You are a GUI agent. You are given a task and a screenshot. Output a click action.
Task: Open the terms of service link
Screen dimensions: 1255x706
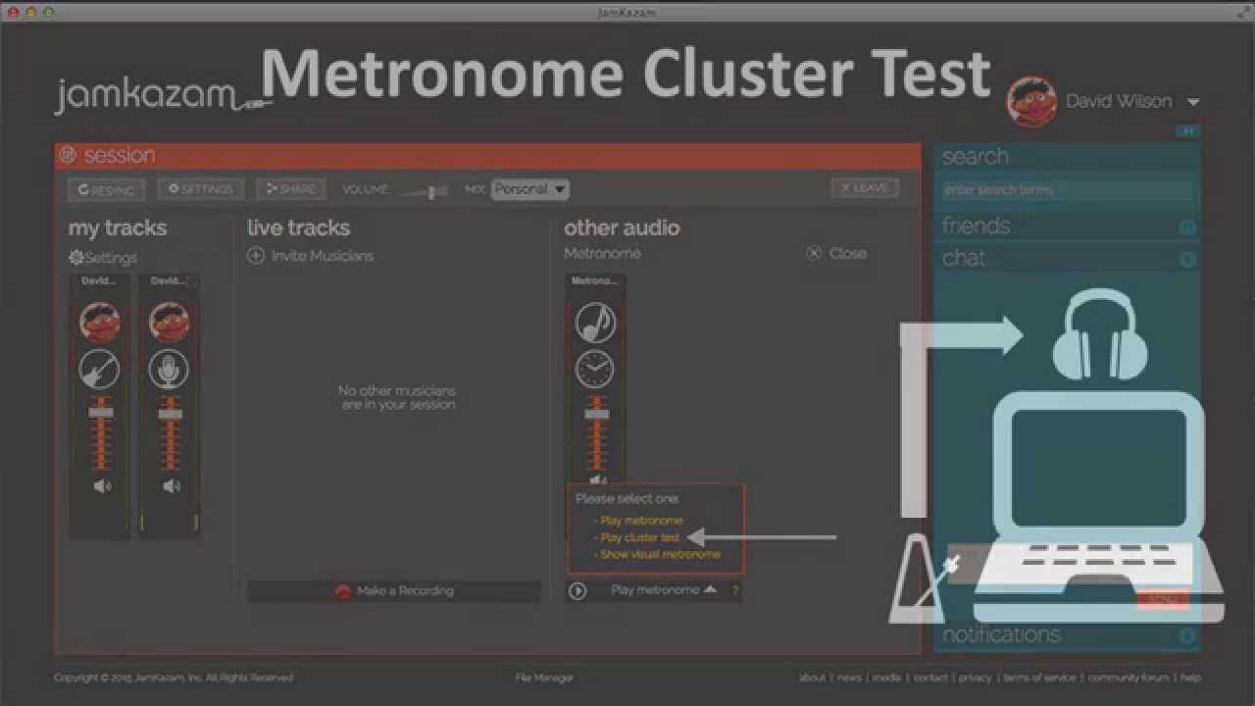1039,678
